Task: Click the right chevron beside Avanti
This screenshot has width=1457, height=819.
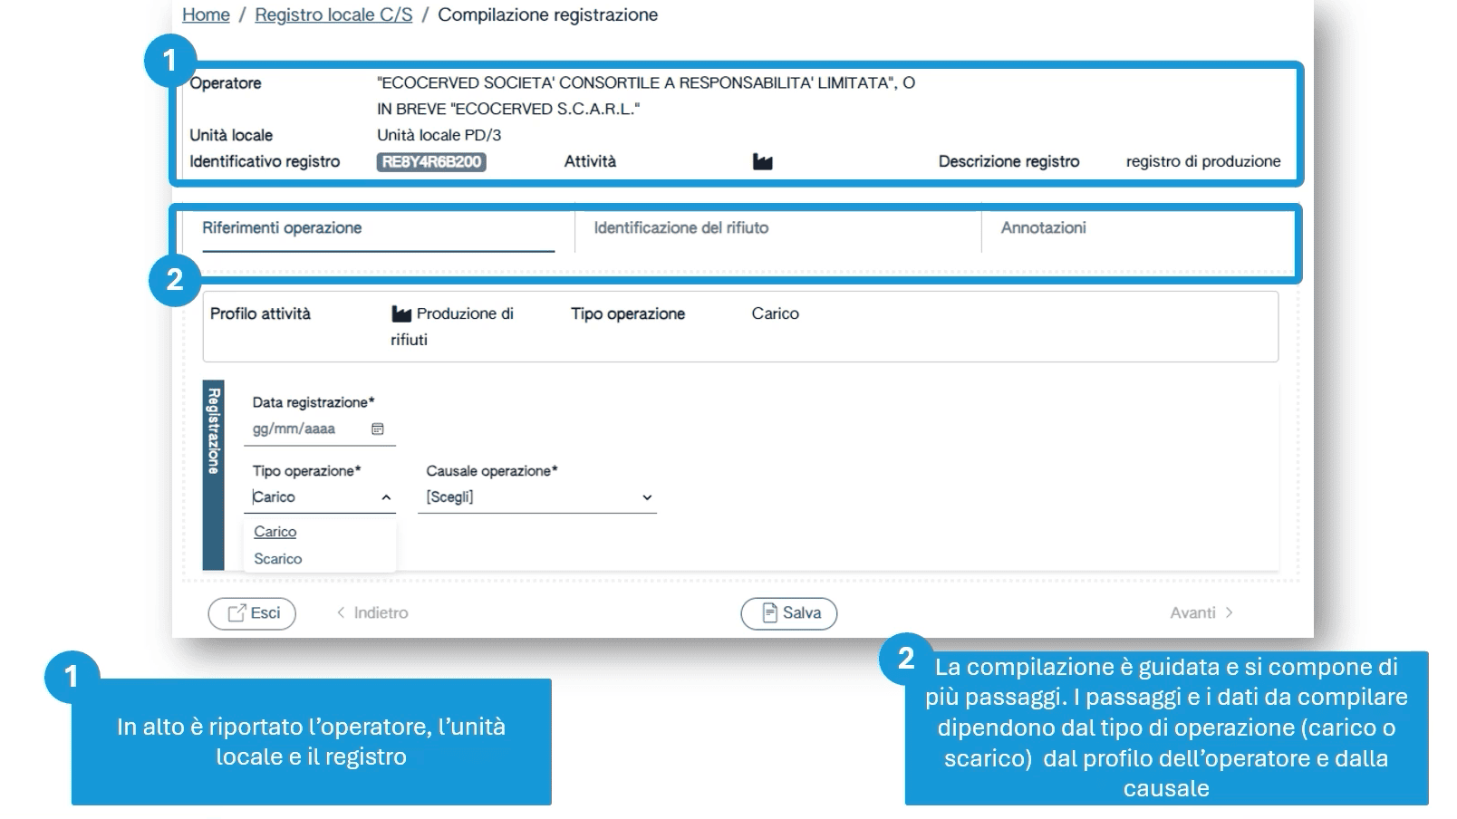Action: pos(1229,613)
